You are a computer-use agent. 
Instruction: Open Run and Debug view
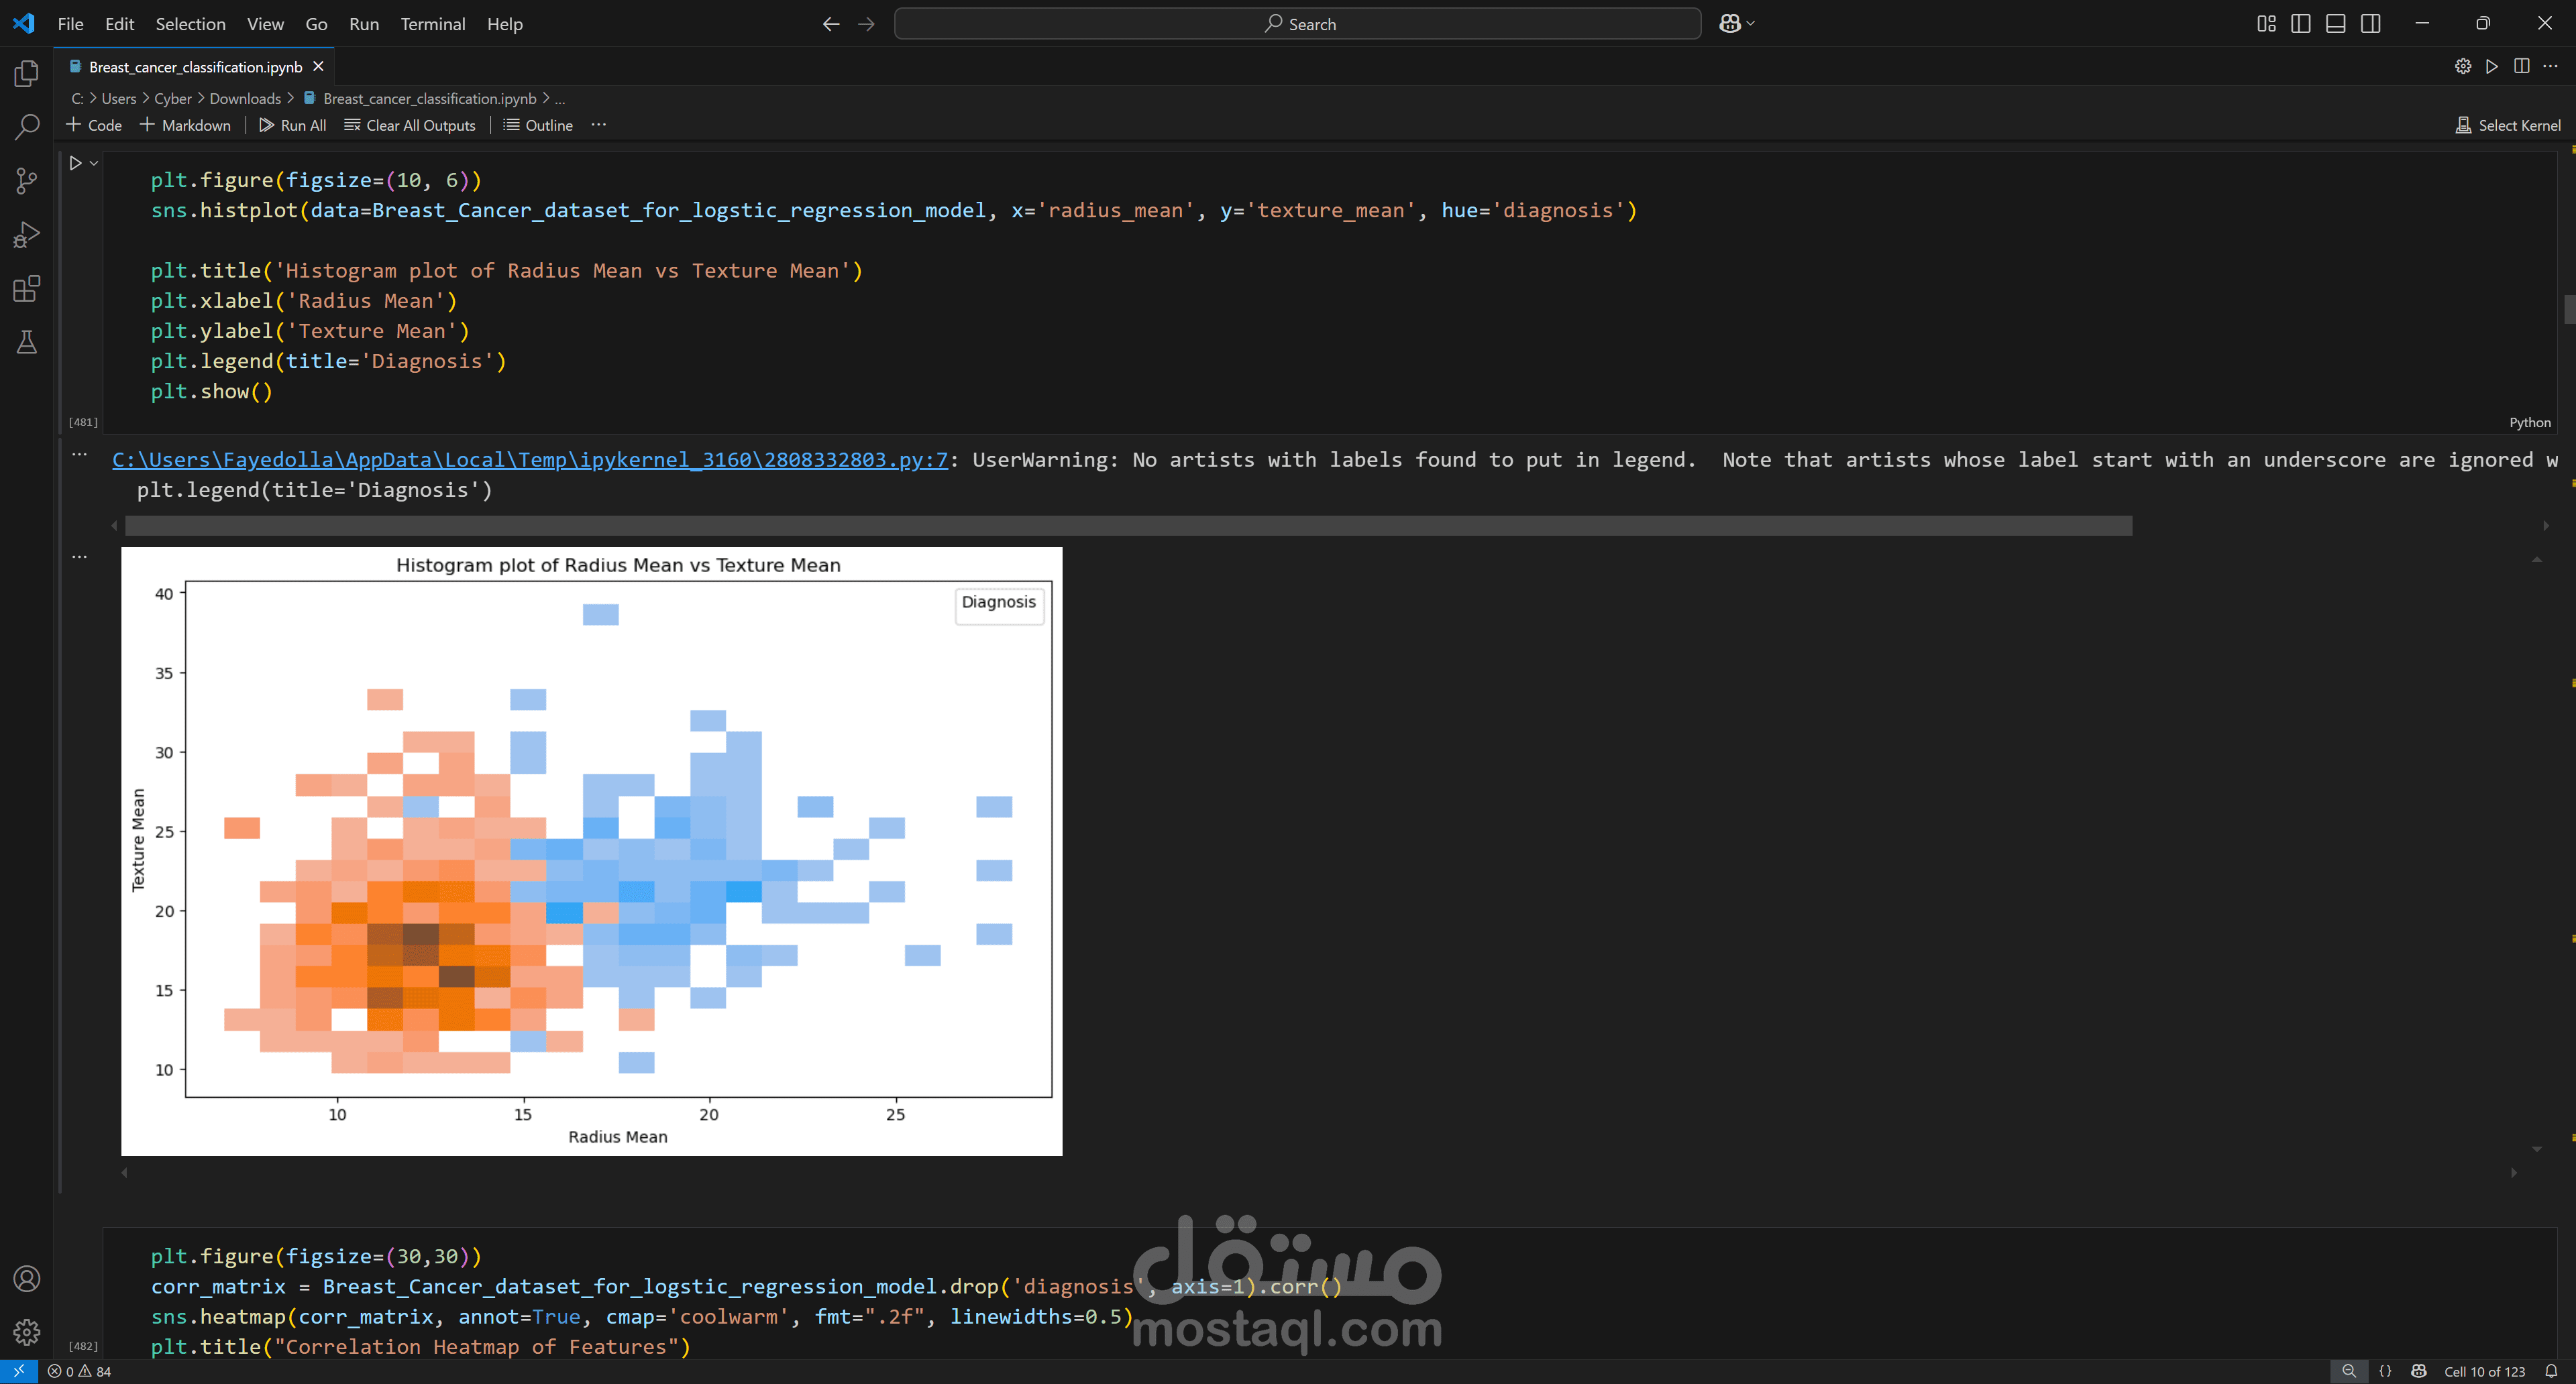(x=27, y=235)
